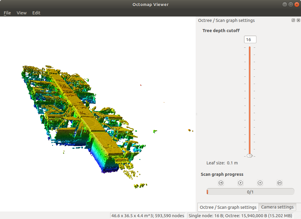Click the tree depth slider handle

[250, 156]
